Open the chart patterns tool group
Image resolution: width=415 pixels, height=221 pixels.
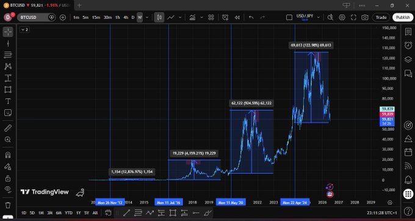click(8, 67)
